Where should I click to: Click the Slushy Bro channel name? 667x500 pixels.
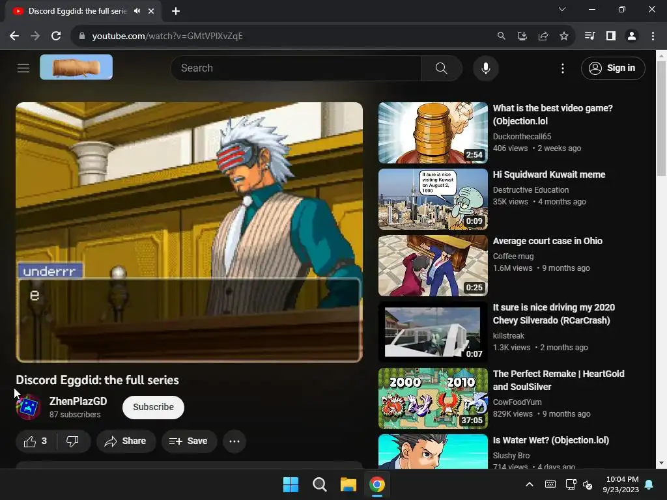(x=511, y=456)
